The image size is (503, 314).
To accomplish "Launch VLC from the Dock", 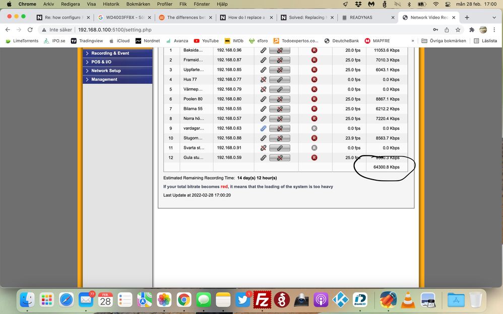I will pos(408,300).
